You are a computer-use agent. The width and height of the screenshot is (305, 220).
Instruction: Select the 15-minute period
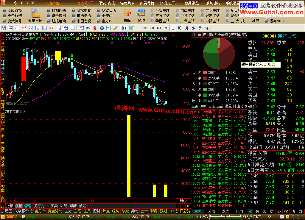(145, 28)
